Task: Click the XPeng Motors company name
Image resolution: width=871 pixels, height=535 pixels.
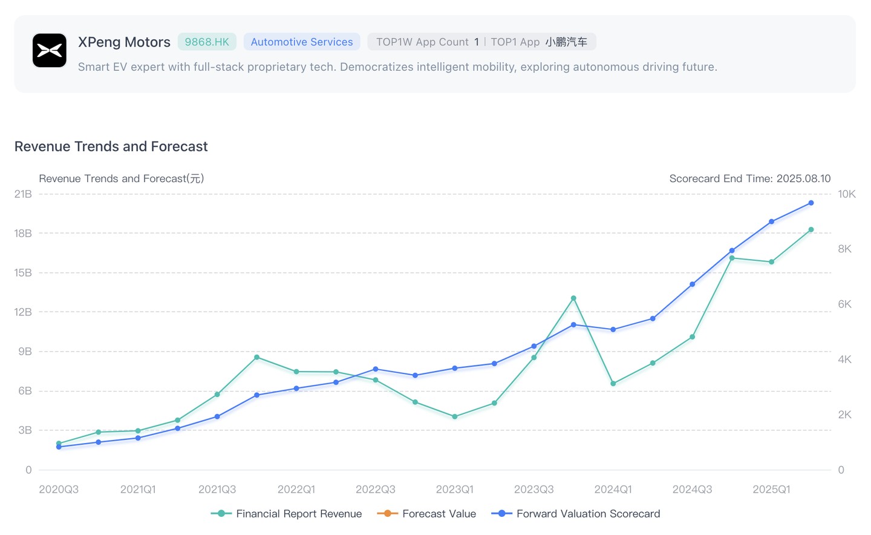Action: click(x=124, y=42)
